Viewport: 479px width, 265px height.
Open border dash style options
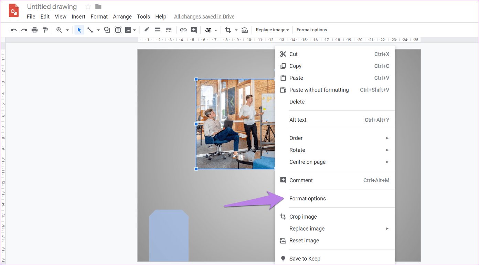click(169, 30)
